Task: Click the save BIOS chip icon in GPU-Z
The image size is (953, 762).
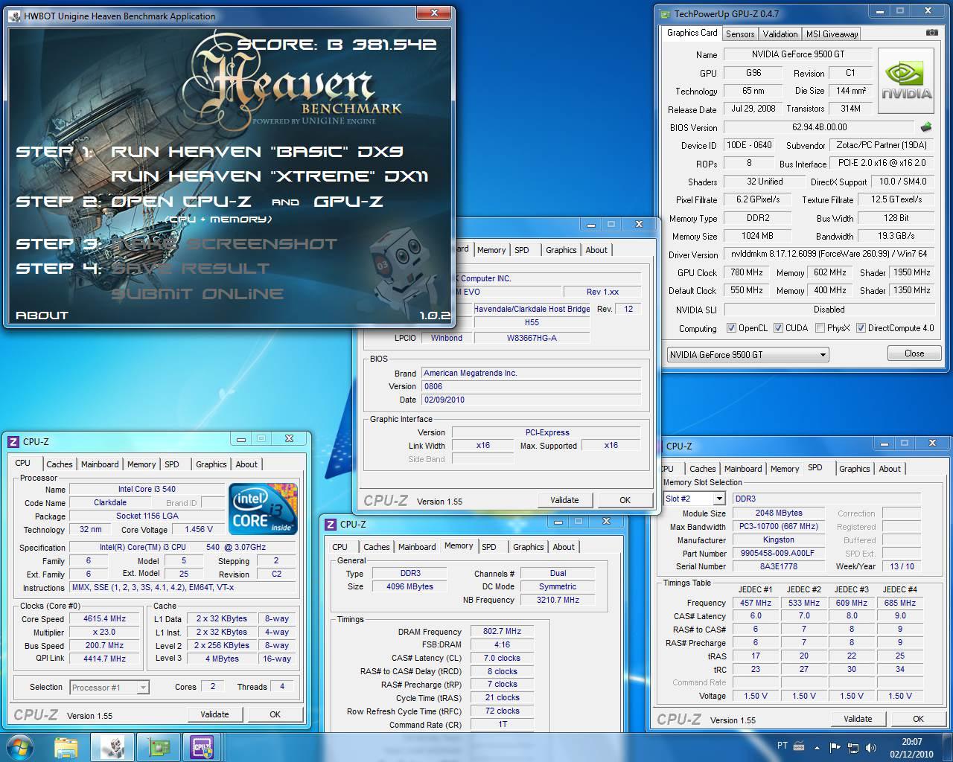Action: pyautogui.click(x=926, y=127)
